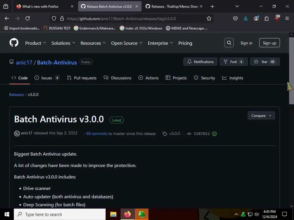Star the repository

coord(265,62)
